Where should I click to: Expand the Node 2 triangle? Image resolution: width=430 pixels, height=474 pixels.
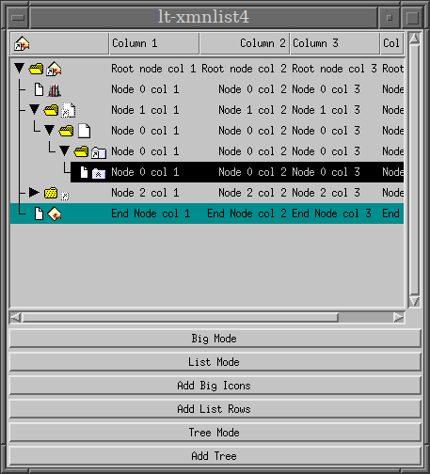click(x=34, y=192)
